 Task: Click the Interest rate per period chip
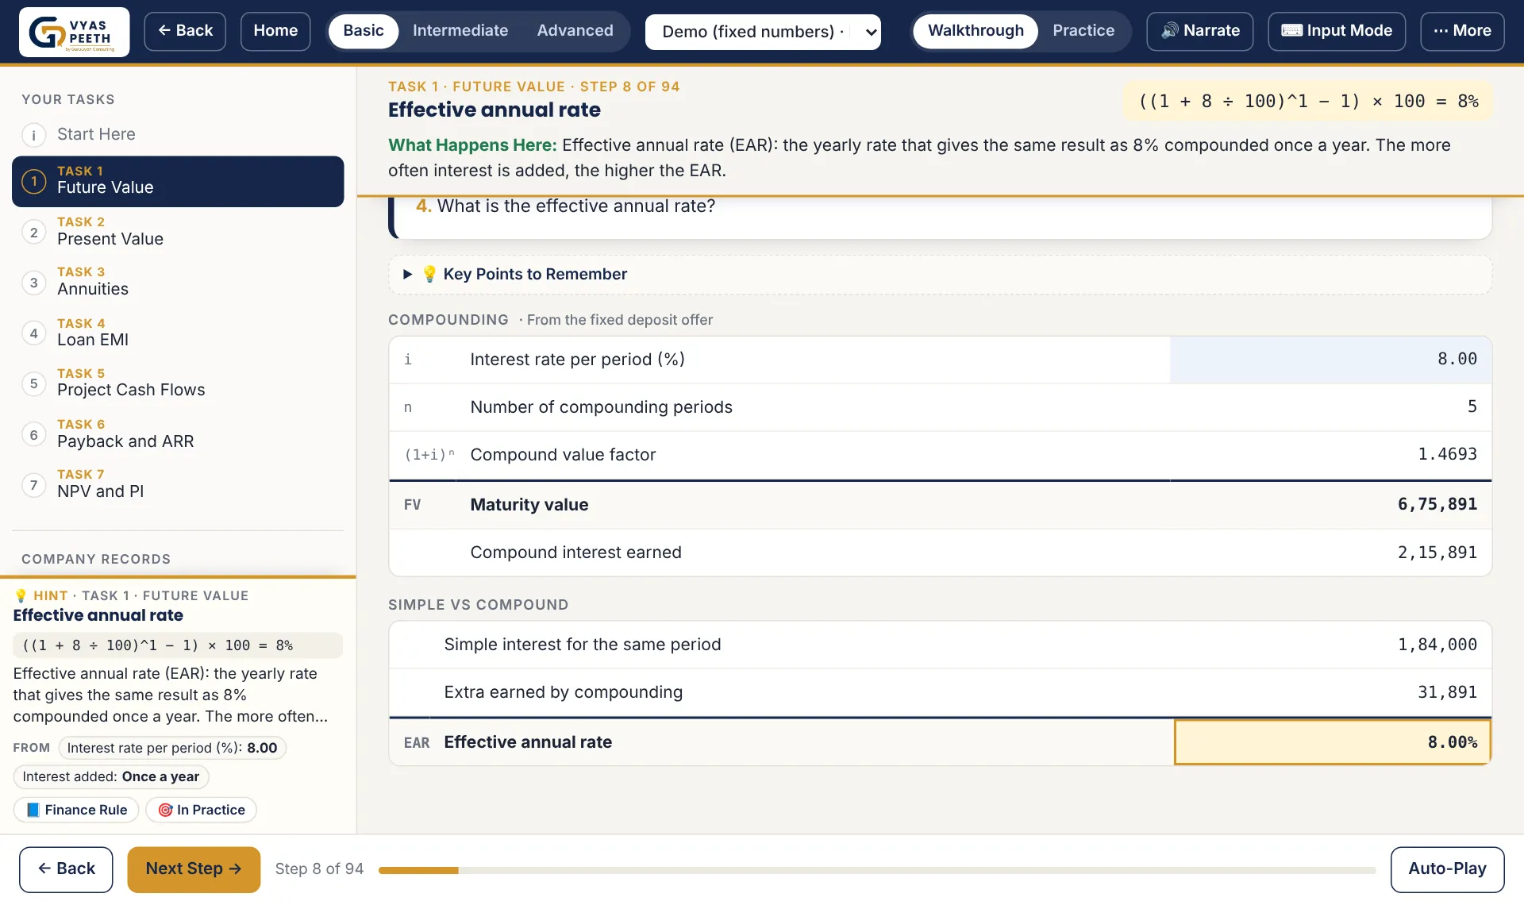(x=172, y=748)
